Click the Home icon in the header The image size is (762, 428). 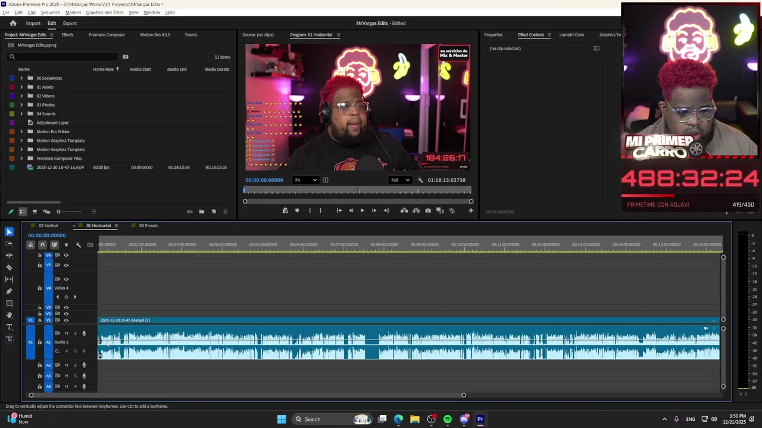click(13, 23)
